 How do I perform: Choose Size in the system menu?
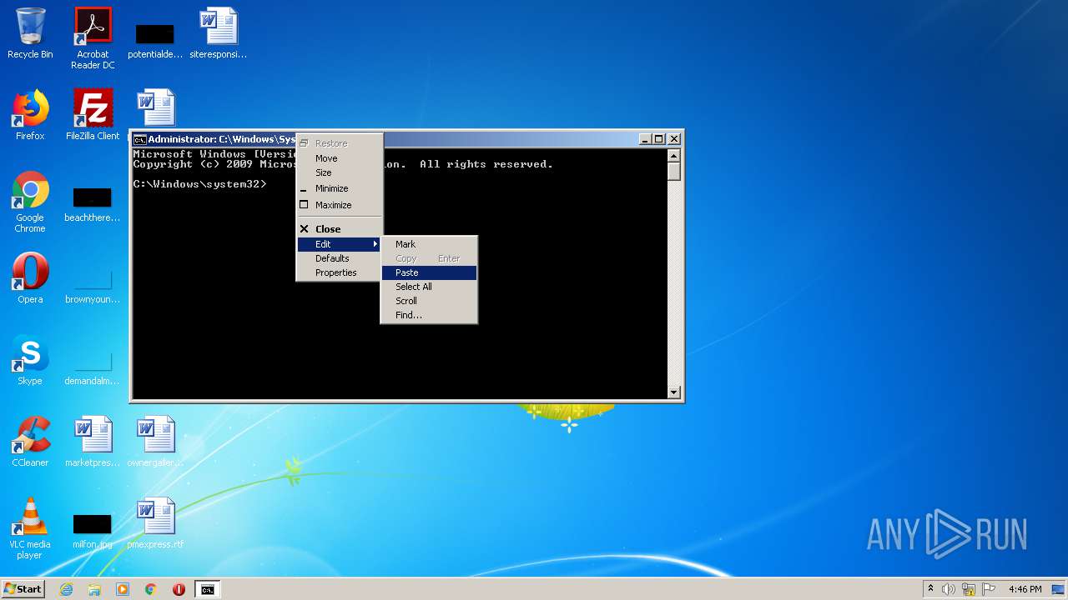pos(340,172)
